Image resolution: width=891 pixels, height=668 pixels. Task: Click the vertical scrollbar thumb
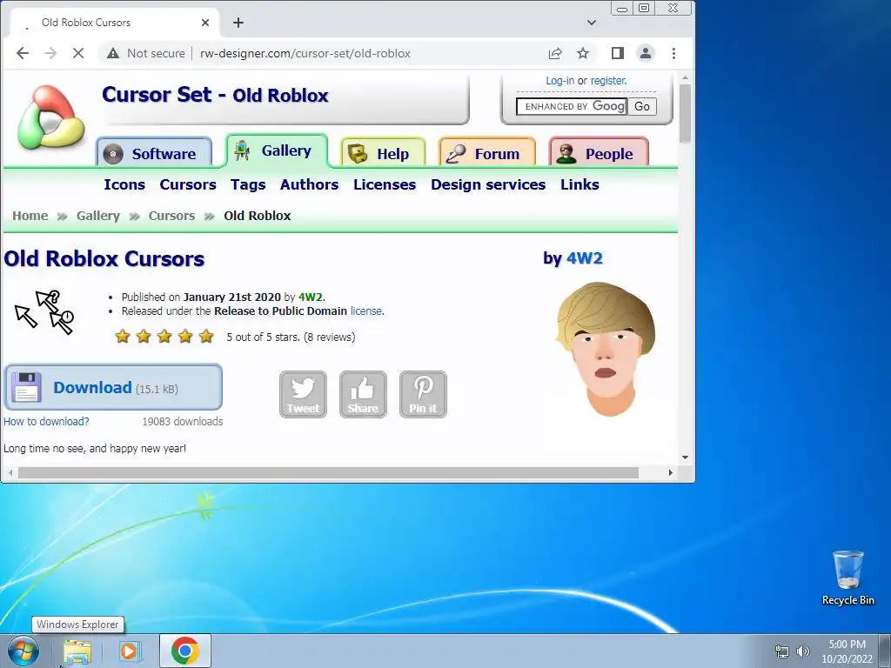(x=685, y=114)
